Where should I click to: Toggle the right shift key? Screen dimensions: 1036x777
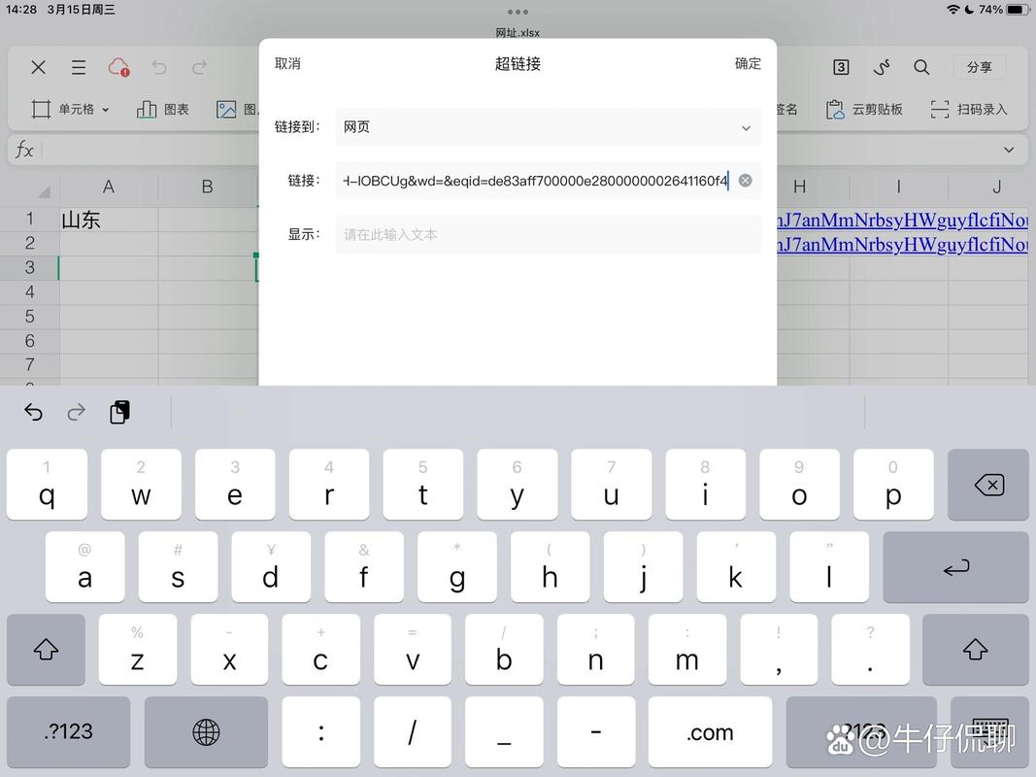coord(975,650)
